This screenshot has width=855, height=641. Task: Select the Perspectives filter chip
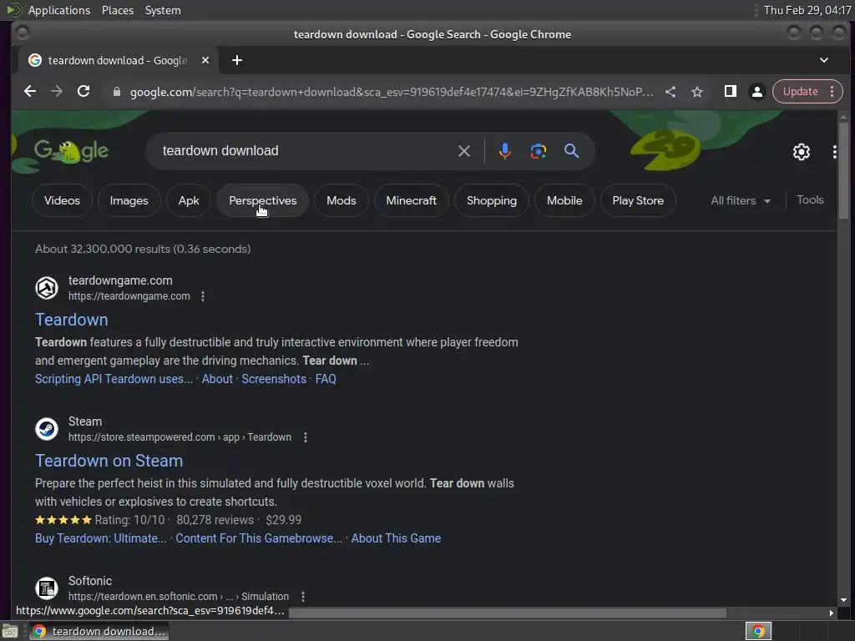(x=263, y=200)
